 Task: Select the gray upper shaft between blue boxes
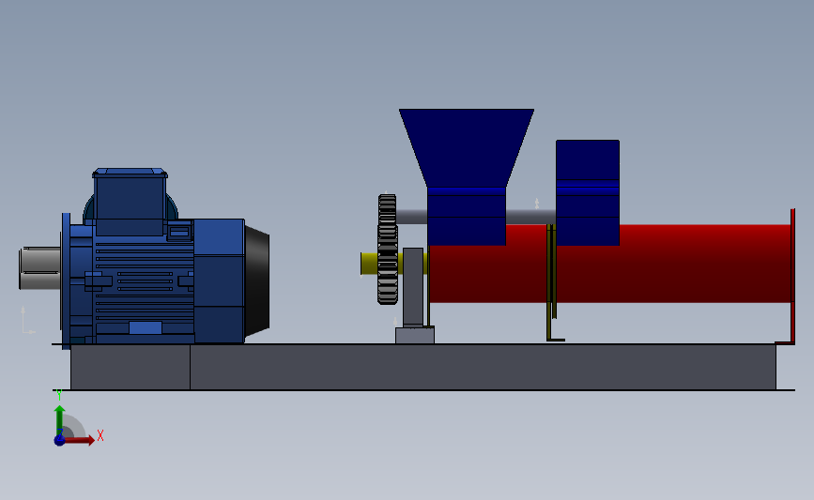tap(530, 217)
